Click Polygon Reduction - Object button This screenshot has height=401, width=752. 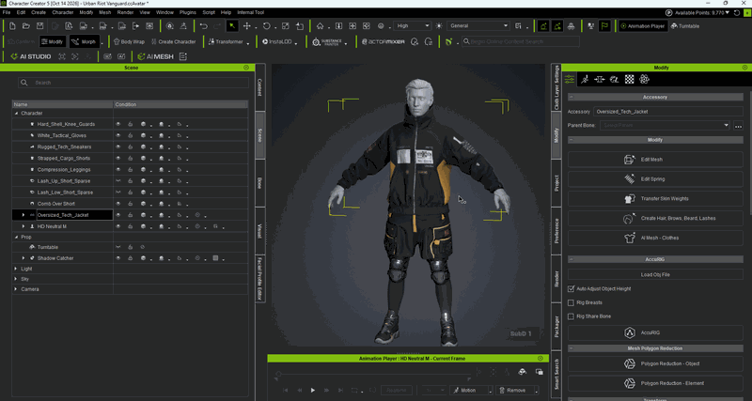(655, 363)
